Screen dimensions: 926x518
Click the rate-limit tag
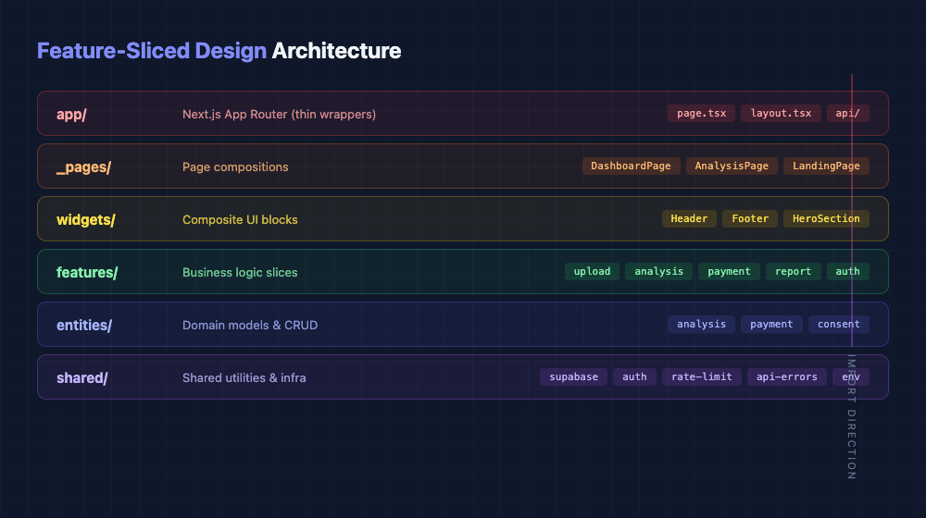(702, 376)
